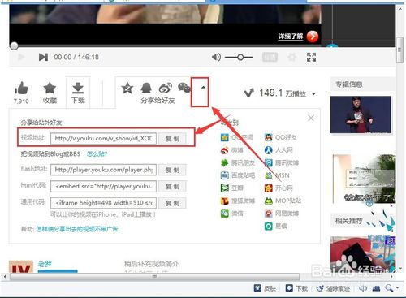Viewport: 406px width, 298px height.
Task: Share to 网易微博 in share list
Action: (x=282, y=214)
